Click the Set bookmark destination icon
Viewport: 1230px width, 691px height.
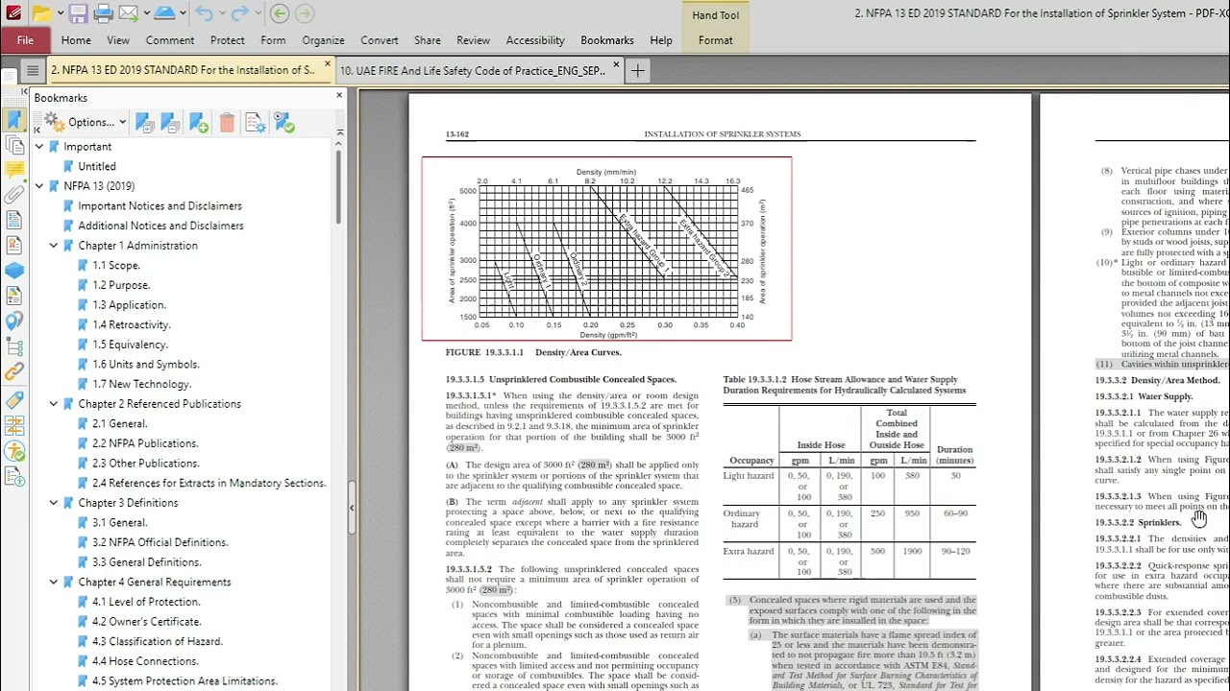[283, 122]
